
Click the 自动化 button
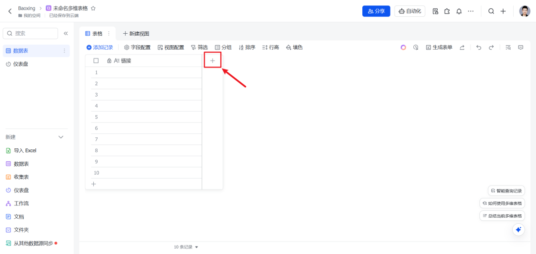[x=409, y=11]
